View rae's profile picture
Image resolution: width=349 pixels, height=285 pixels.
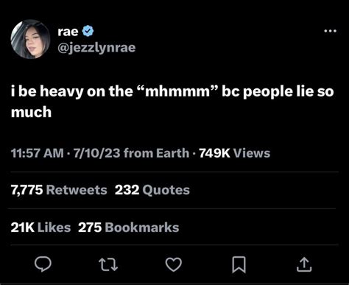click(x=30, y=39)
